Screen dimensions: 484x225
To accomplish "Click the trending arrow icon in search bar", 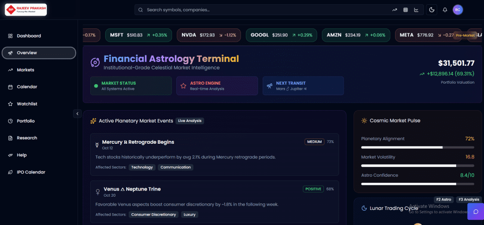I will tap(395, 9).
